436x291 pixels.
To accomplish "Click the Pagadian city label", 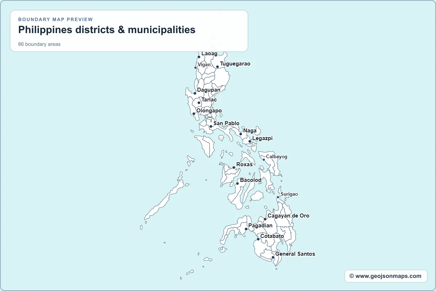I will (x=260, y=226).
